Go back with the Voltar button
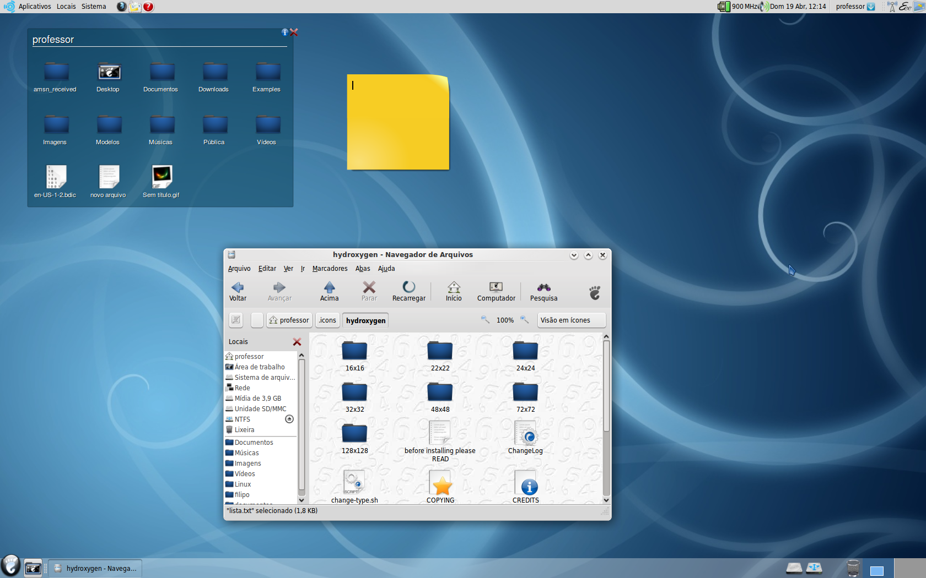 point(238,291)
